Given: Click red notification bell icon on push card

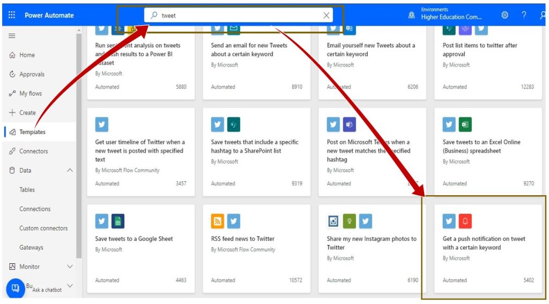Looking at the screenshot, I should tap(465, 221).
